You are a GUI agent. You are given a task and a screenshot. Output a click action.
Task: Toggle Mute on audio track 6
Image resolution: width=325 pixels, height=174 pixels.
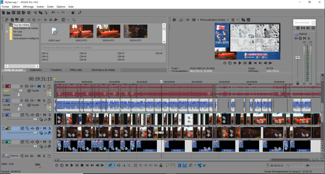tap(39, 86)
